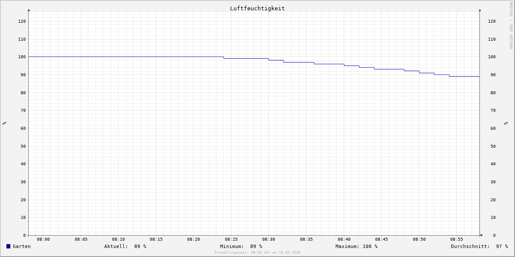Click the blue Garten legend color box
515x257 pixels.
[x=8, y=246]
